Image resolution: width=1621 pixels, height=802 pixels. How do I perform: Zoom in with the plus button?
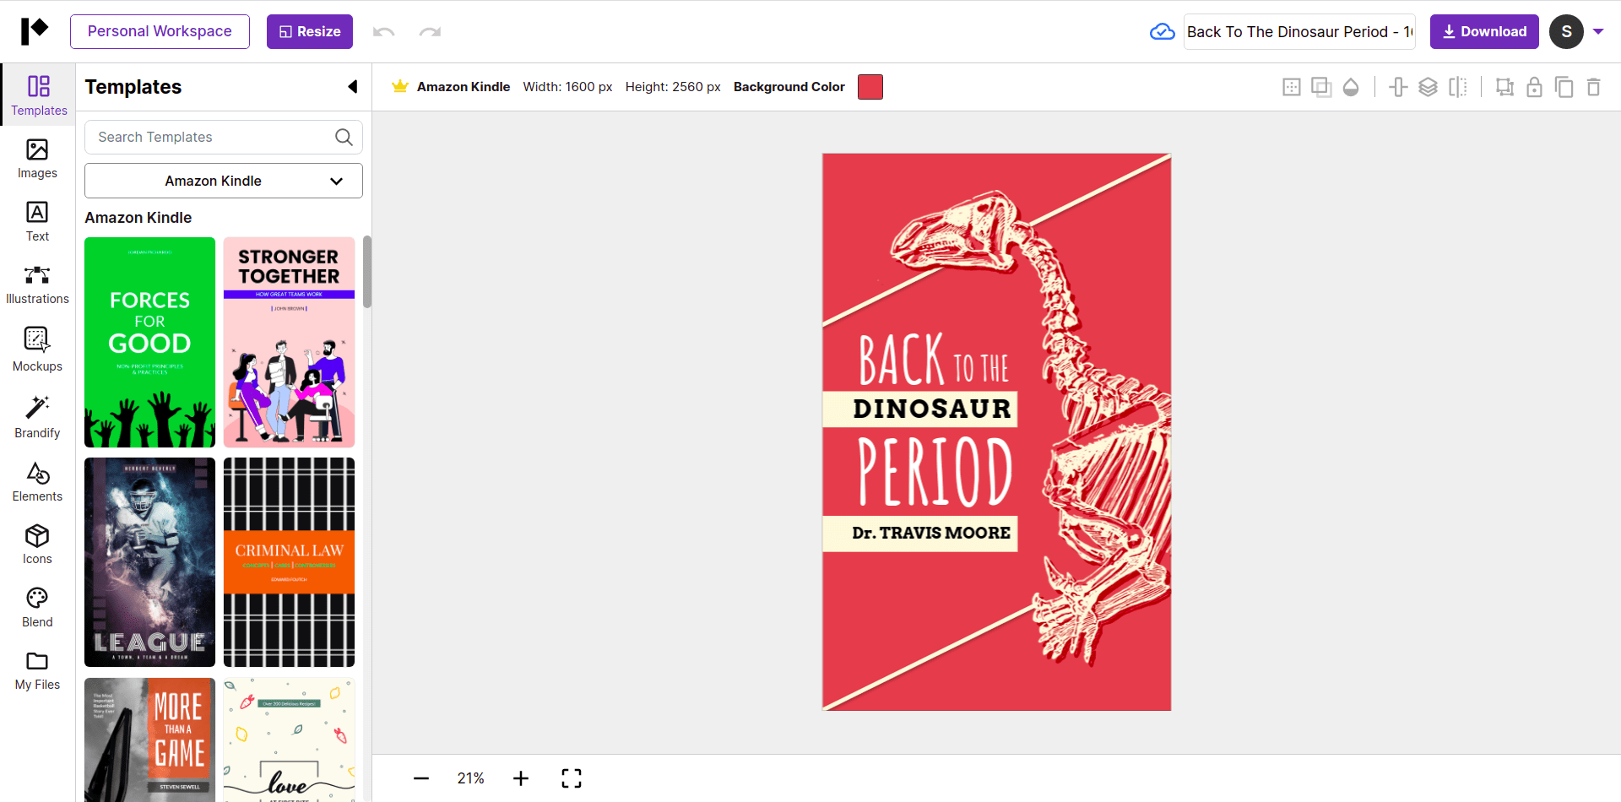coord(521,778)
